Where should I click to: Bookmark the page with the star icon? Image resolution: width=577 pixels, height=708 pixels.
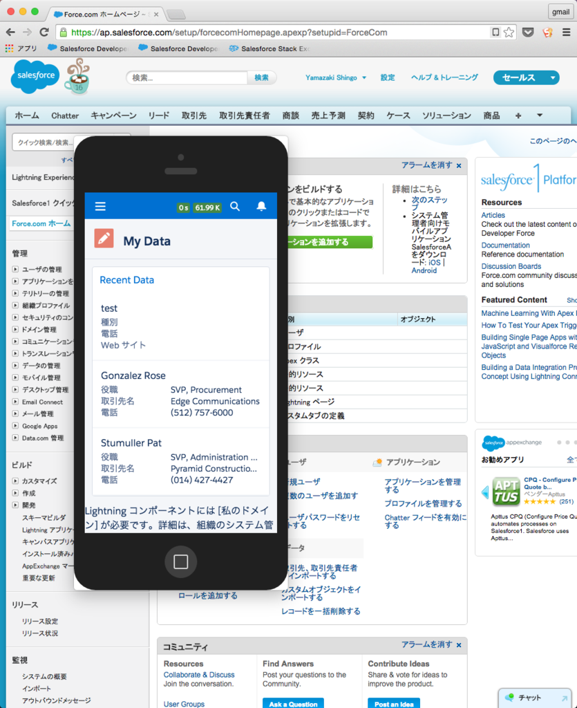pyautogui.click(x=509, y=32)
